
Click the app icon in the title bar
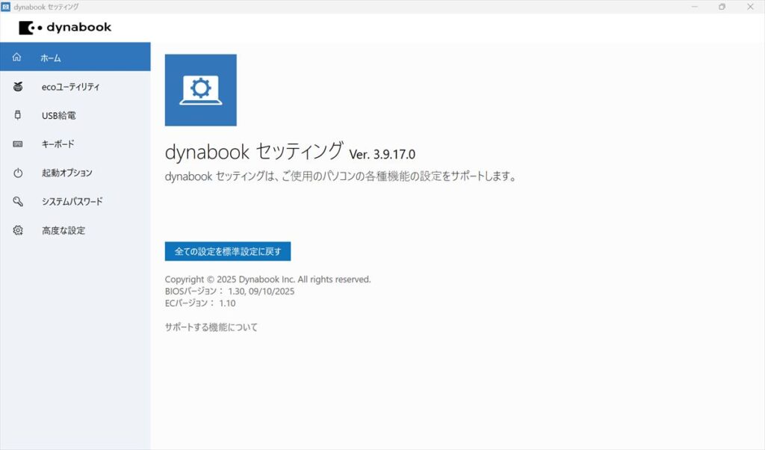(6, 7)
